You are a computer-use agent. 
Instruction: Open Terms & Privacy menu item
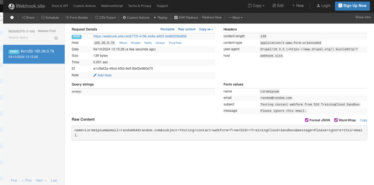tap(140, 6)
